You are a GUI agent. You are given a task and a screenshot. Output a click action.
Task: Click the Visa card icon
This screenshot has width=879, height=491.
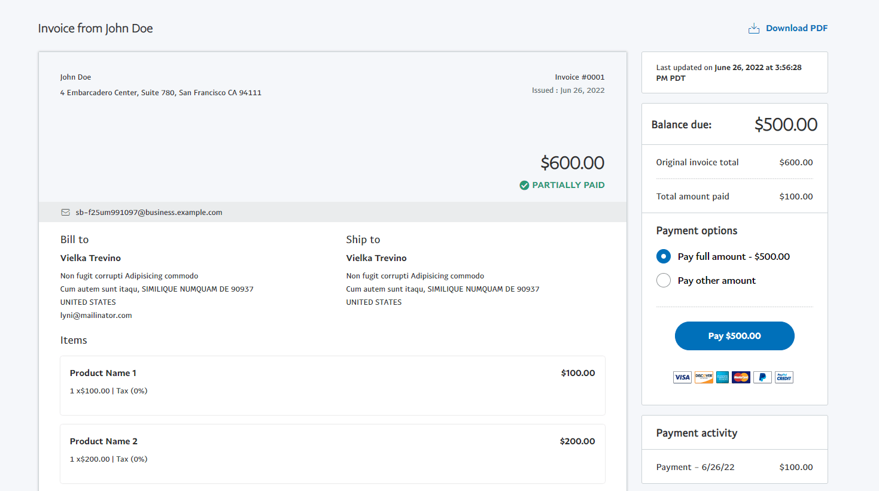click(x=682, y=377)
